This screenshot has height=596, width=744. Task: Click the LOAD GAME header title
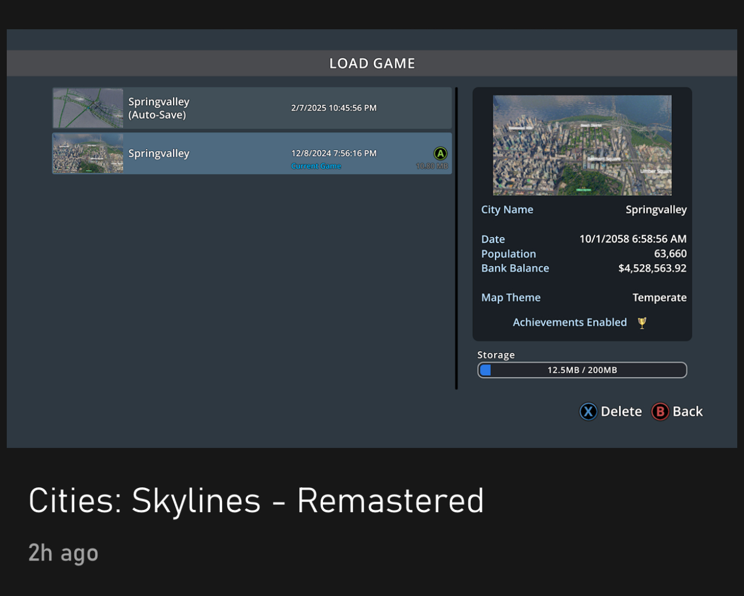[x=372, y=64]
